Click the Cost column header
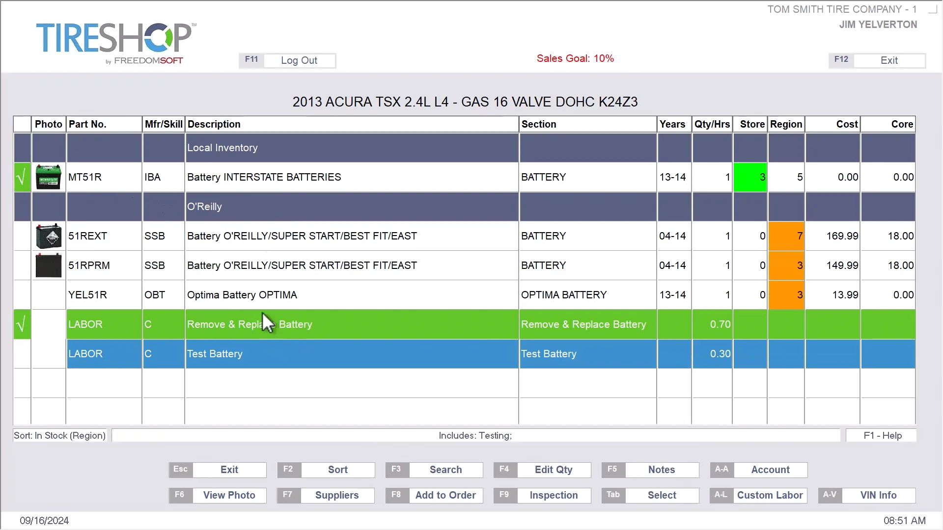 tap(832, 124)
